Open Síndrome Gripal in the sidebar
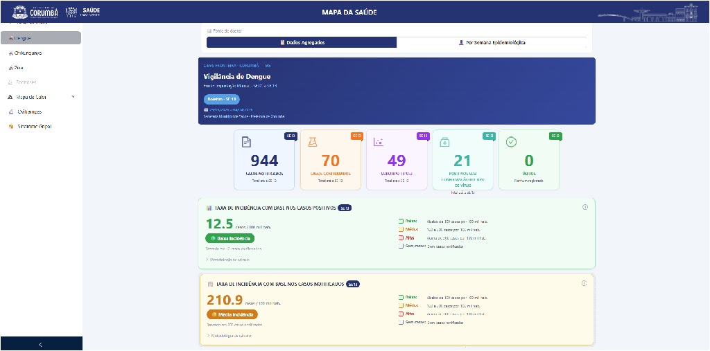This screenshot has height=351, width=710. click(33, 127)
